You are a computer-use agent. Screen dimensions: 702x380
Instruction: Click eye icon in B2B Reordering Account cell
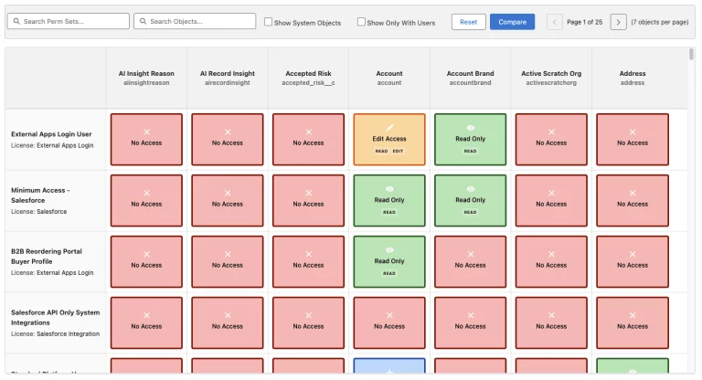pos(389,250)
